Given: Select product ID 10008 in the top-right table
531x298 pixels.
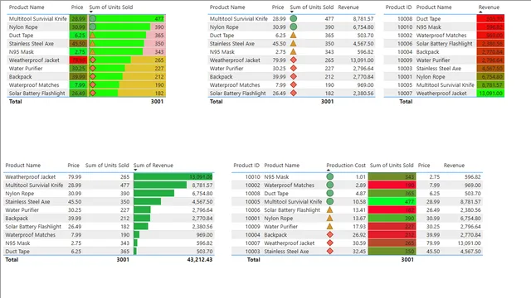Looking at the screenshot, I should [405, 18].
